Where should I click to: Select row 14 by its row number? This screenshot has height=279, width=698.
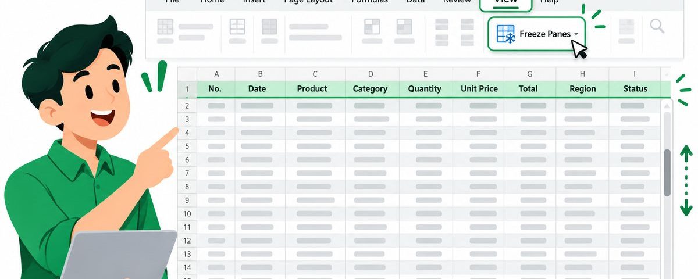187,267
